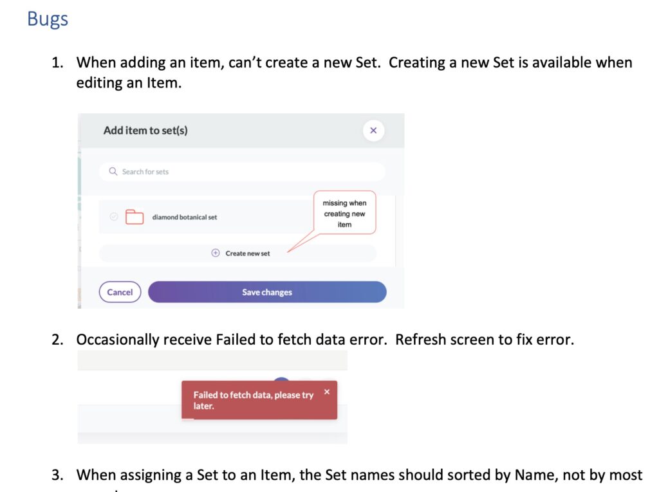This screenshot has width=659, height=492.
Task: Focus the Search for sets field
Action: click(242, 172)
